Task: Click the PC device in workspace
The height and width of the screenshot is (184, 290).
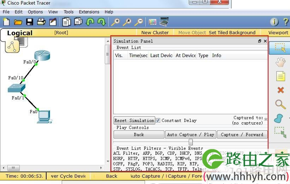Action: (x=44, y=117)
